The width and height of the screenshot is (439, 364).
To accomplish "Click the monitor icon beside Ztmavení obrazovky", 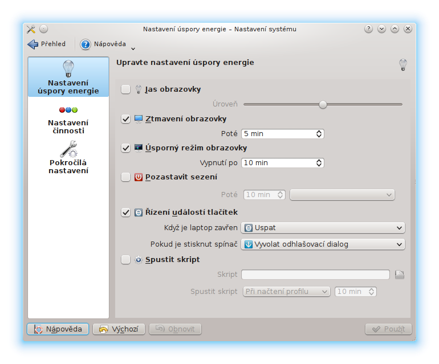I will [x=139, y=119].
